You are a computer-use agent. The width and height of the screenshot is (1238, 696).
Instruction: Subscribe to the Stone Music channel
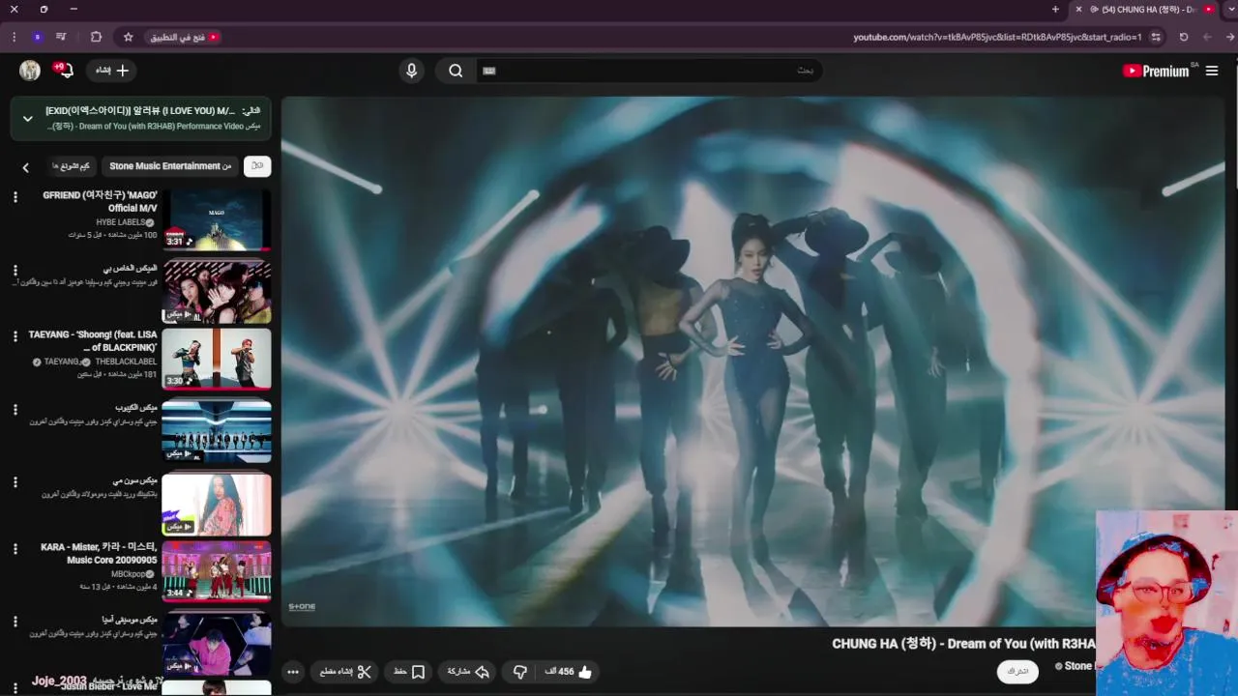[x=1017, y=671]
